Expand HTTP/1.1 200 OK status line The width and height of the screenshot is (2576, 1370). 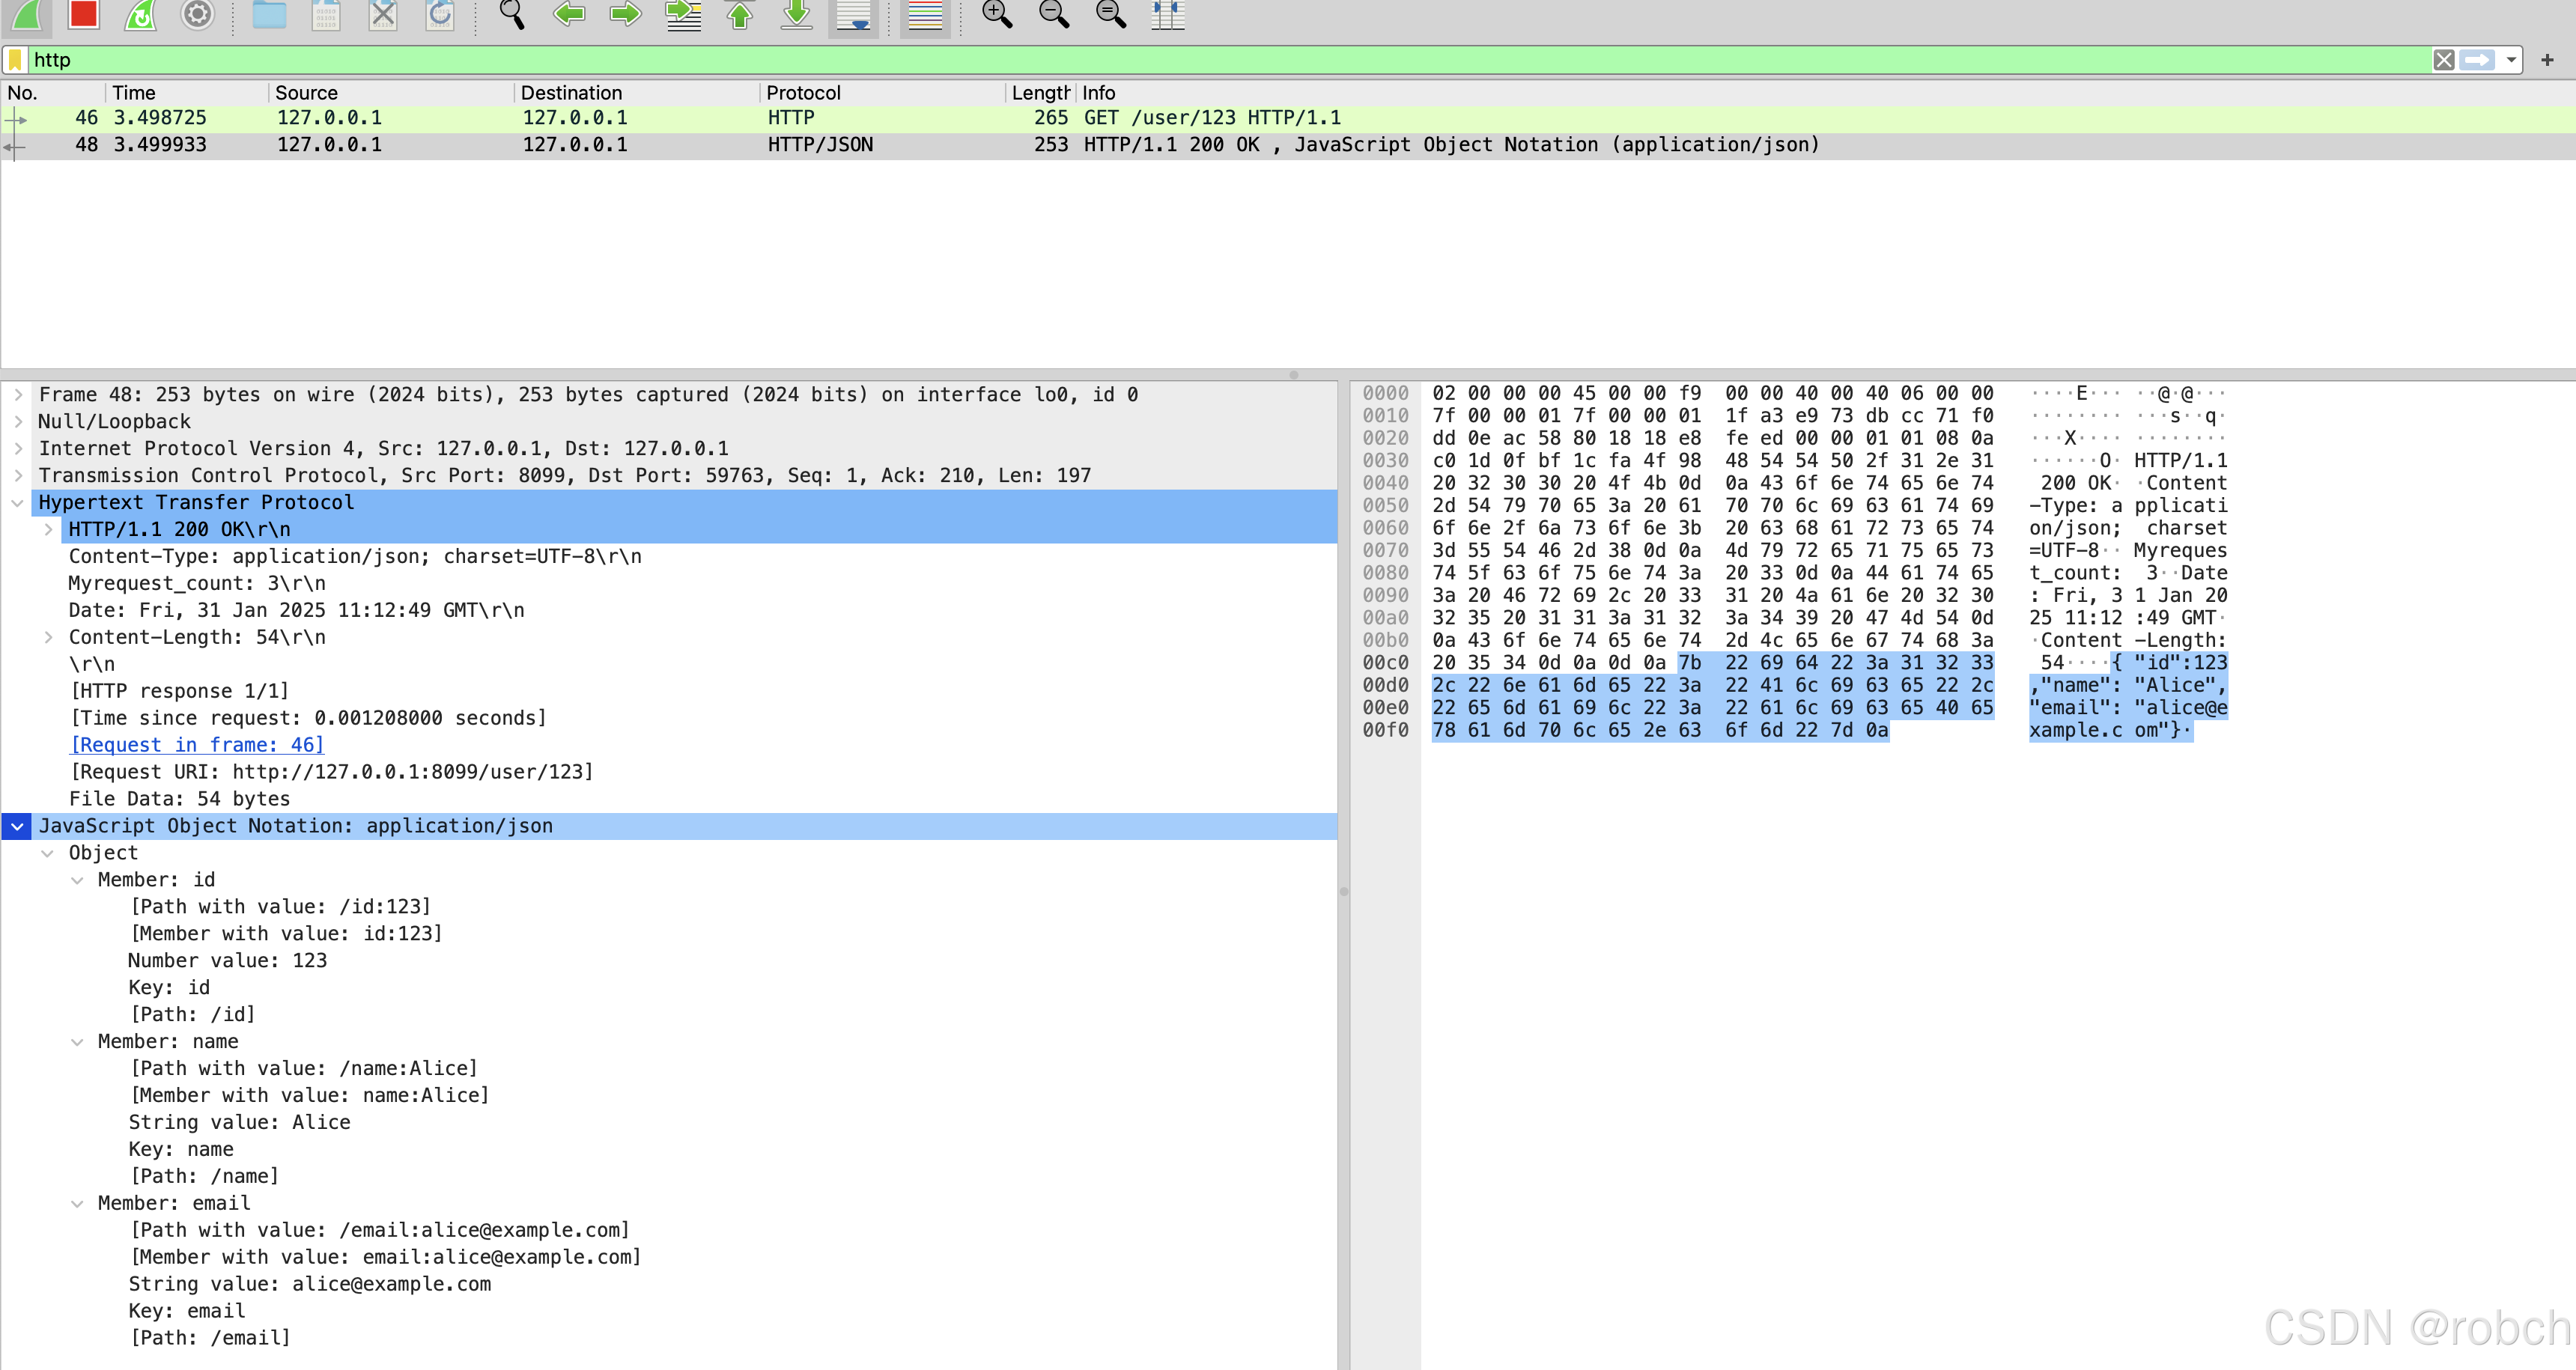coord(48,530)
